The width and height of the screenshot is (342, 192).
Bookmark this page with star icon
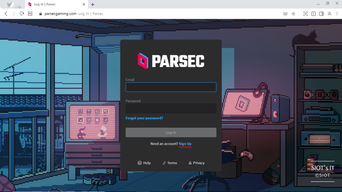(x=293, y=14)
